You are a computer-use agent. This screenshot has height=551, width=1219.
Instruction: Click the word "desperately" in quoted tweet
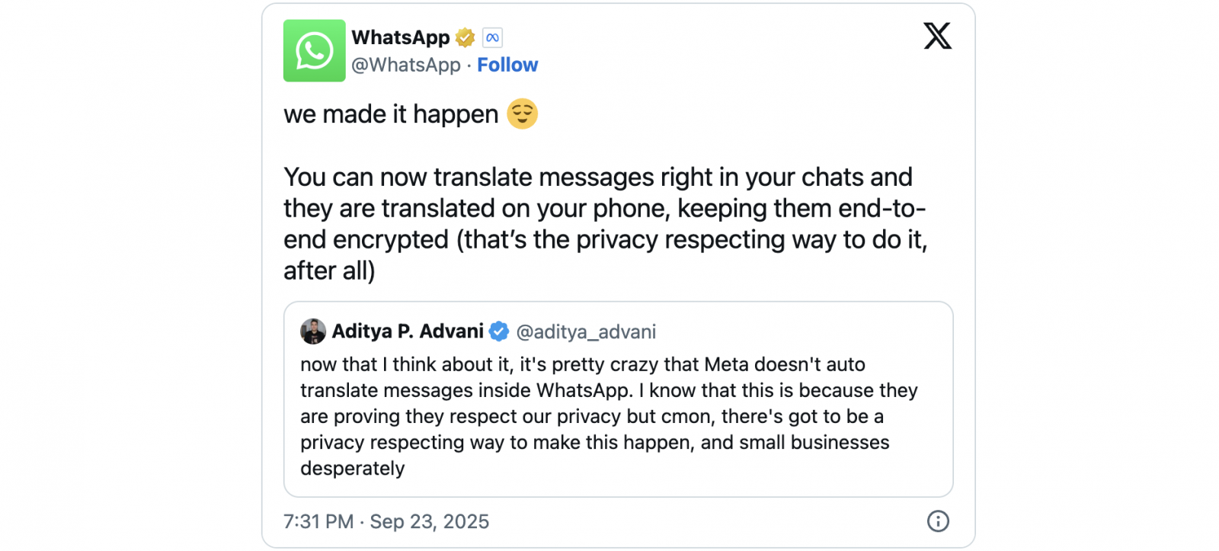pyautogui.click(x=353, y=469)
